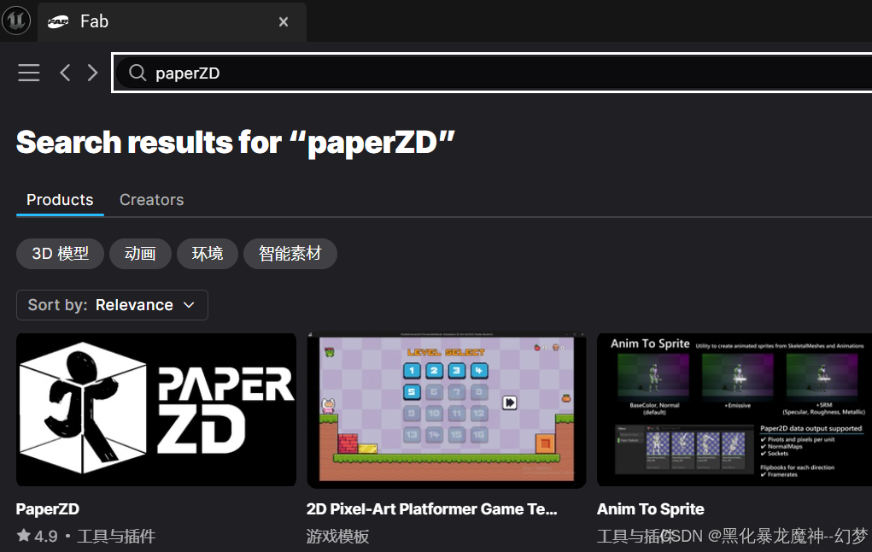
Task: Open the Anim To Sprite thumbnail
Action: 734,409
